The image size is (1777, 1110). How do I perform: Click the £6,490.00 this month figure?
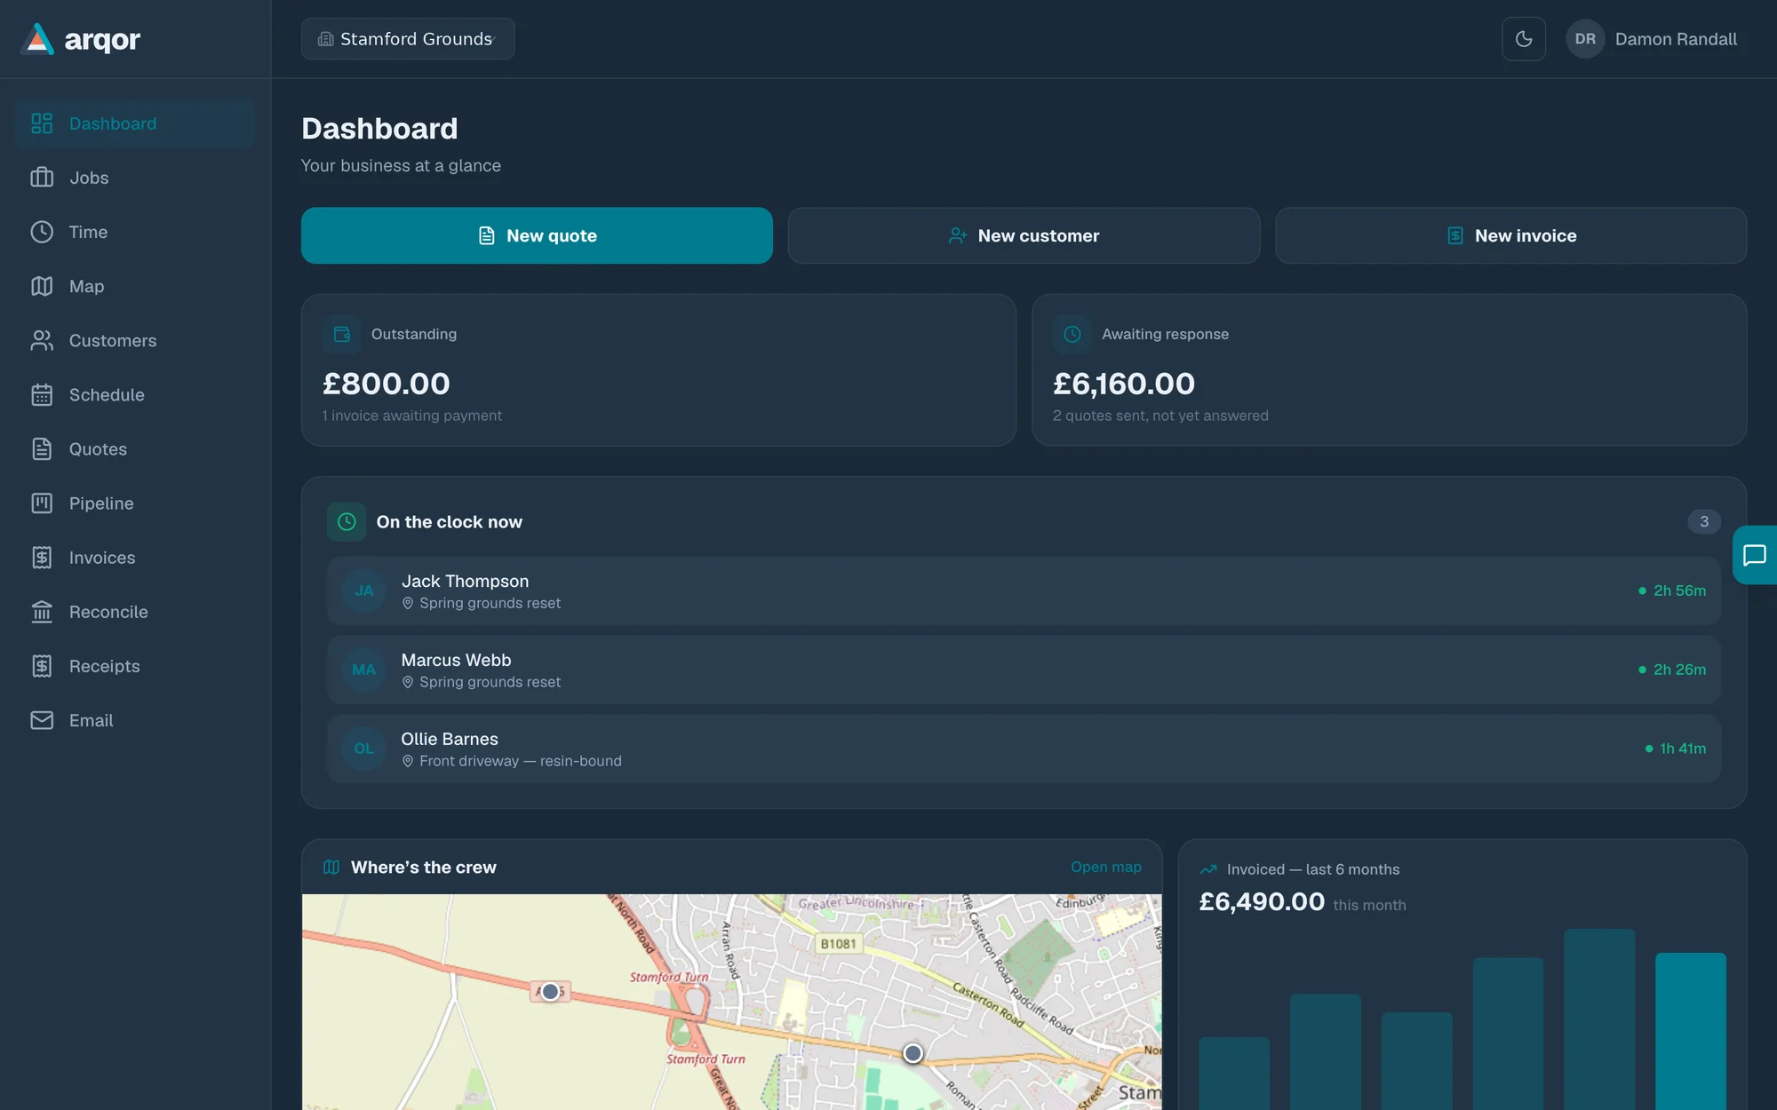point(1262,901)
